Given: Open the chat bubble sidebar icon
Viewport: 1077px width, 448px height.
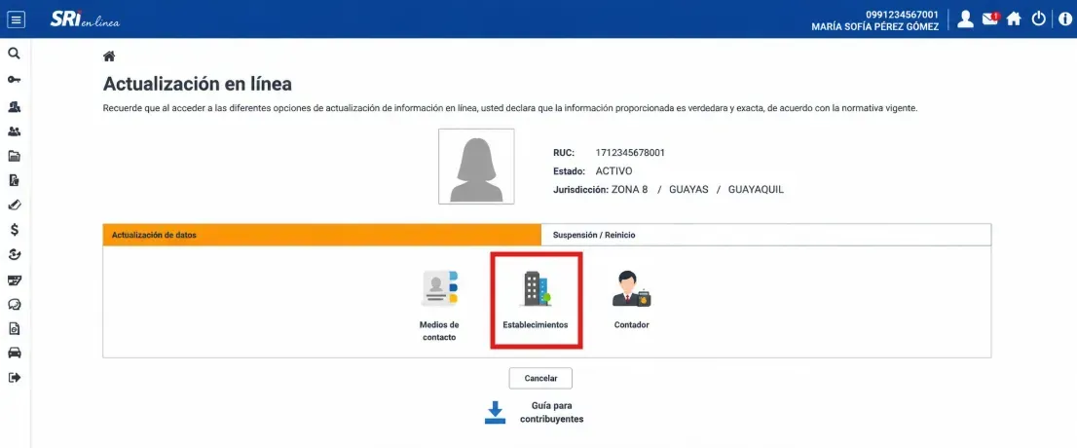Looking at the screenshot, I should click(x=14, y=304).
